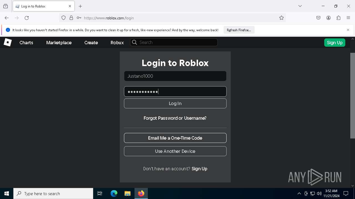Image resolution: width=355 pixels, height=199 pixels.
Task: Open the Charts navigation item
Action: (x=26, y=43)
